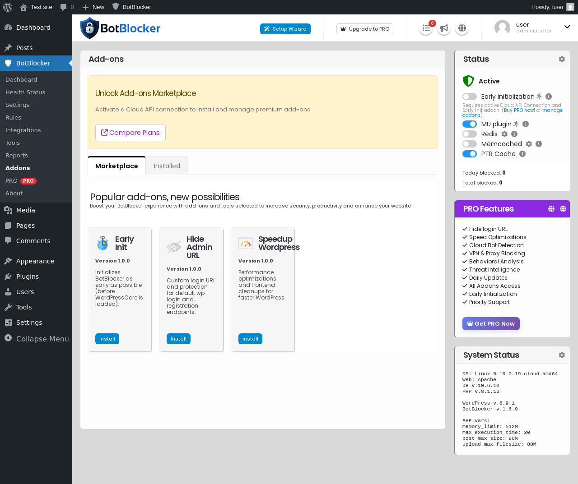This screenshot has width=578, height=484.
Task: Enable the Redis toggle
Action: coord(470,134)
